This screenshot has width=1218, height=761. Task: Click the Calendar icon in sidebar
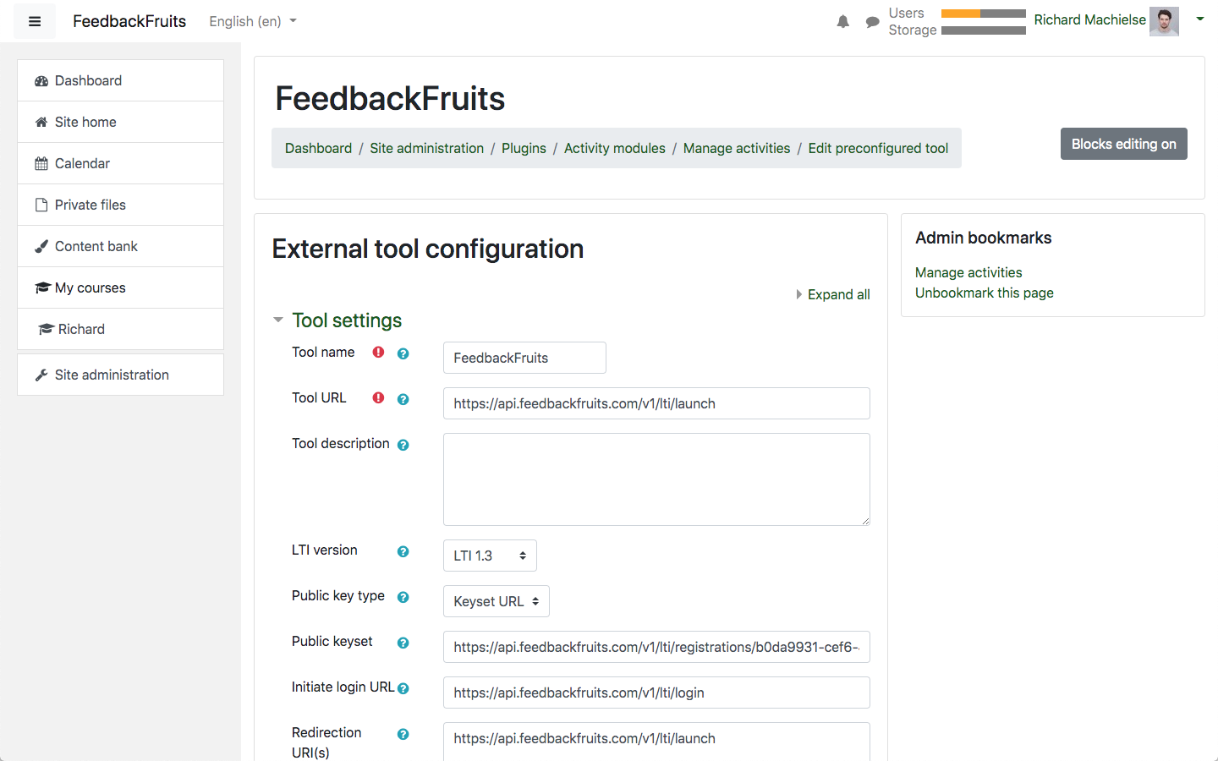(x=41, y=164)
